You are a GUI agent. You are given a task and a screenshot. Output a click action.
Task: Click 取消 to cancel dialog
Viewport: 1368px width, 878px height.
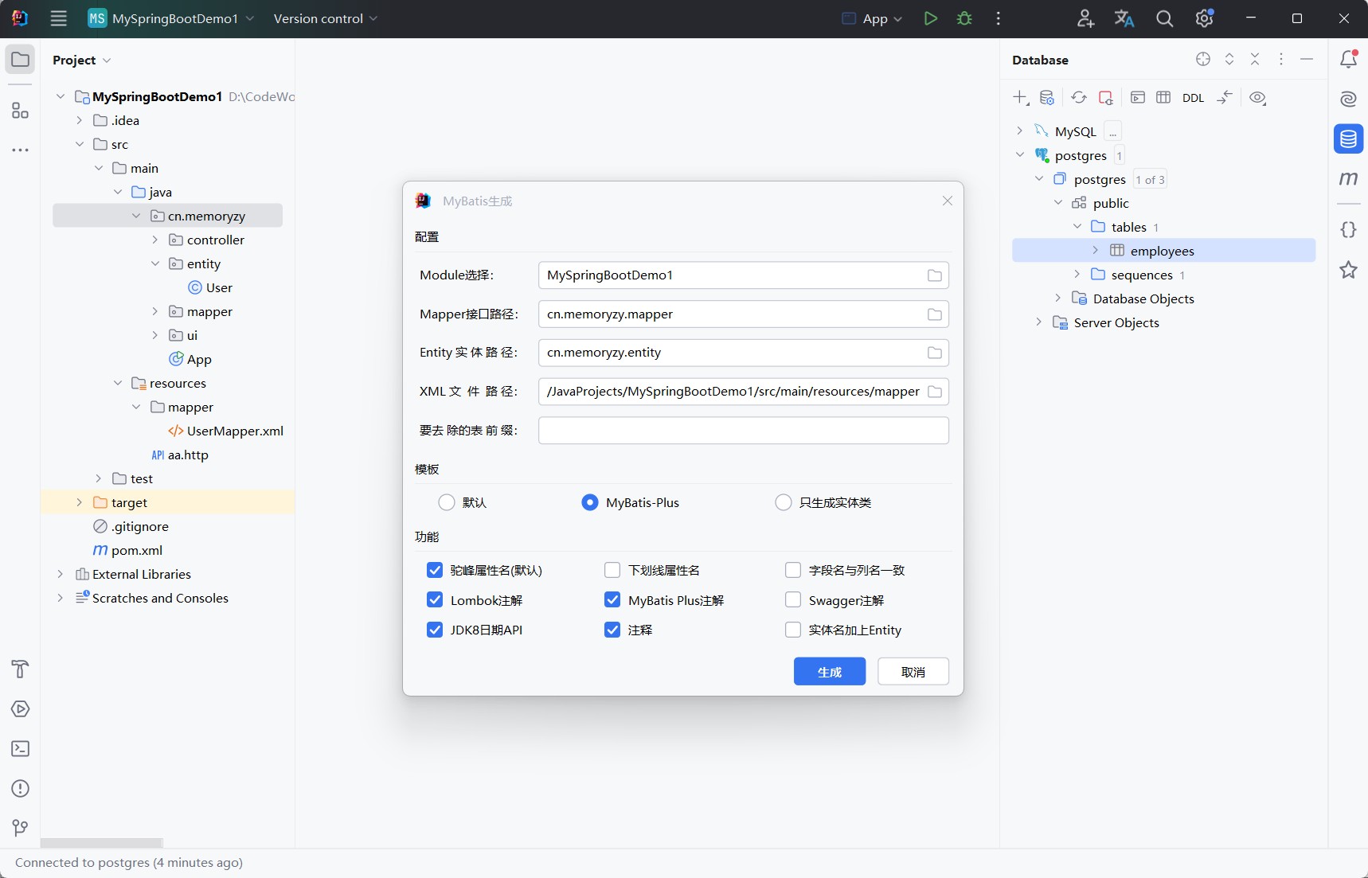click(x=913, y=671)
